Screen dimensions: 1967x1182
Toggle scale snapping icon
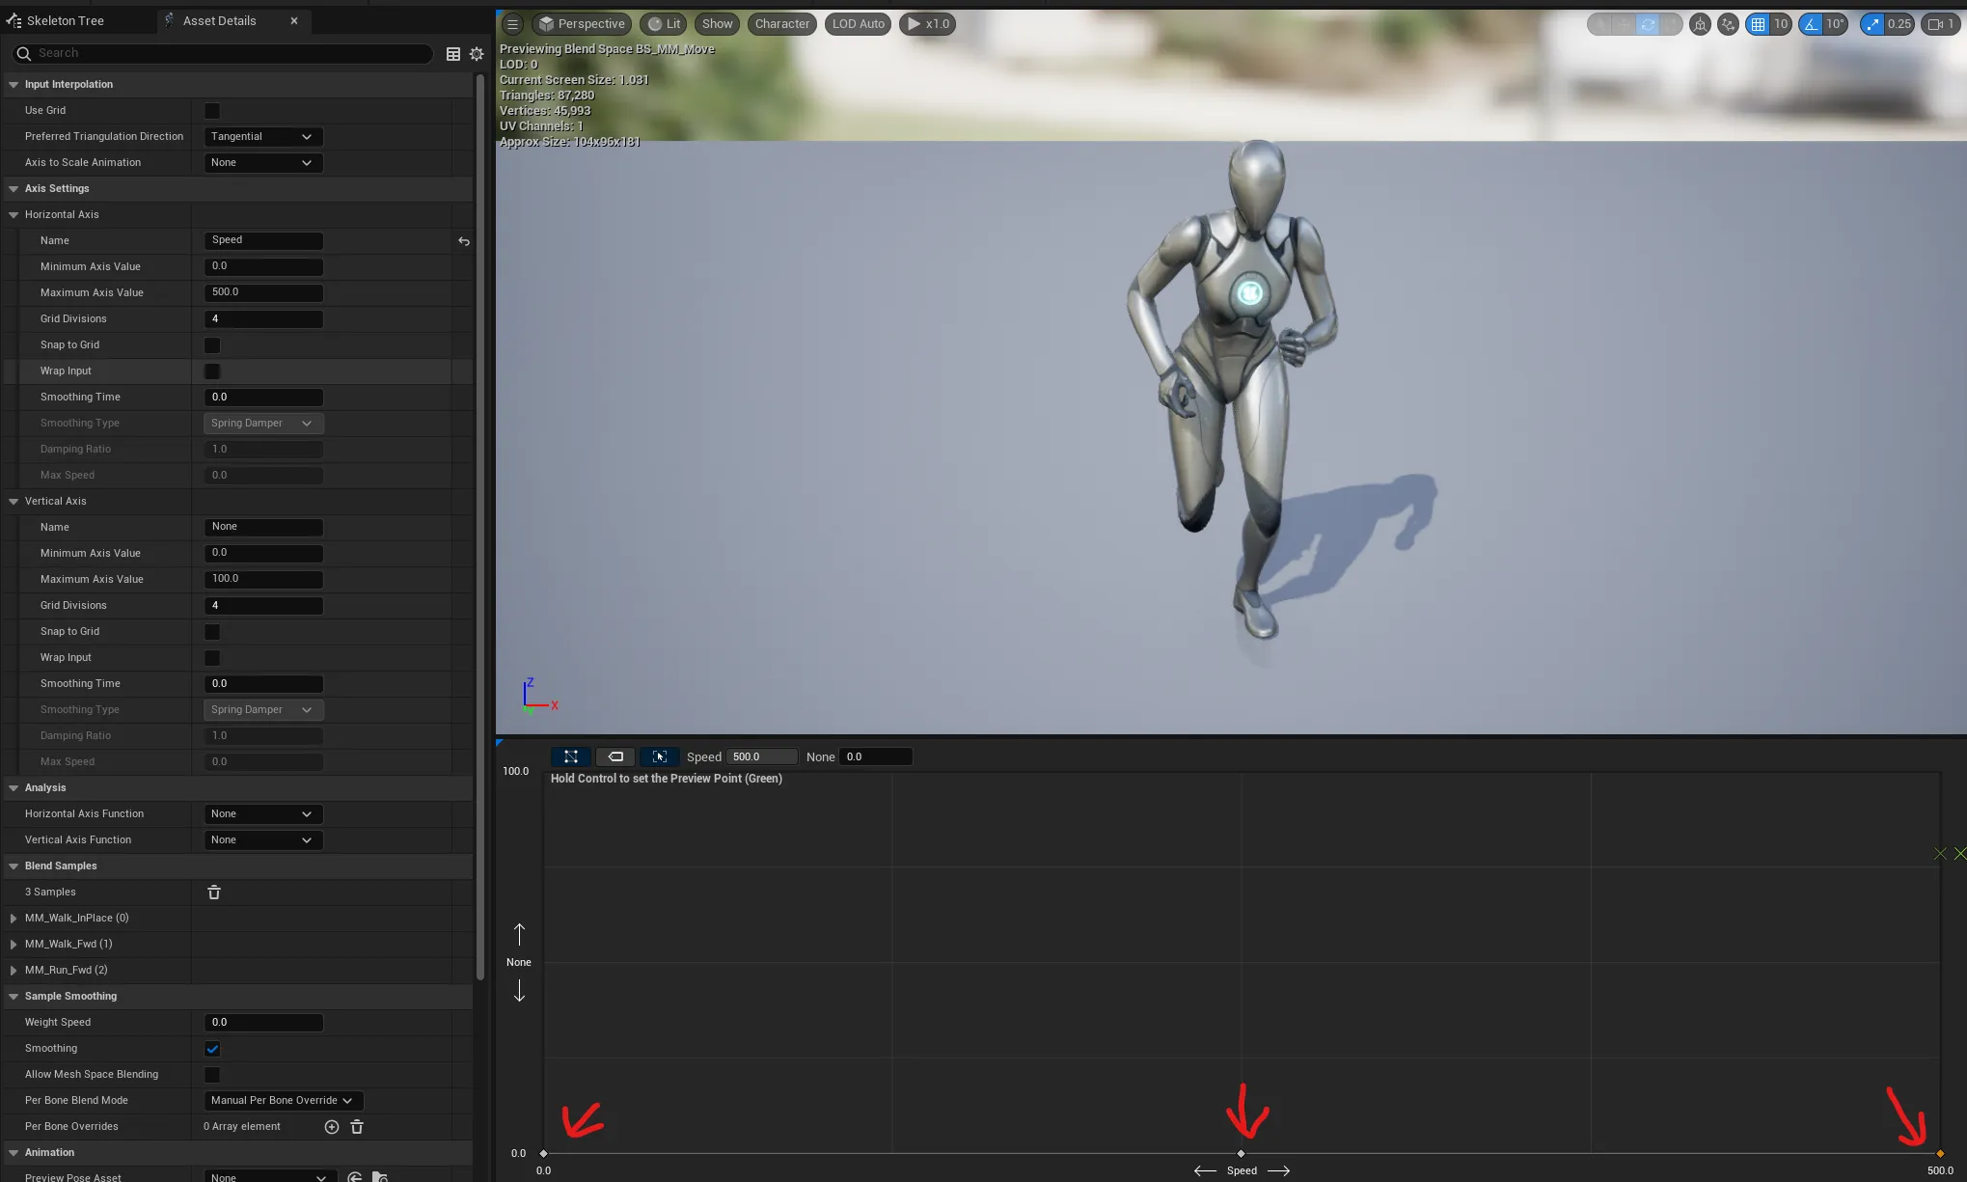pos(1872,24)
